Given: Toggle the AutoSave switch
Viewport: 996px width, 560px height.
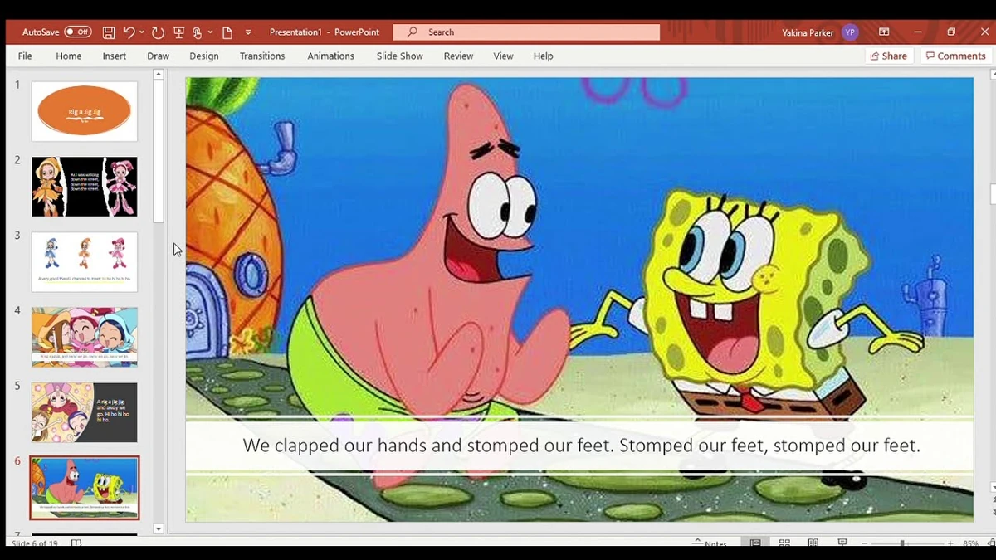Looking at the screenshot, I should (78, 32).
